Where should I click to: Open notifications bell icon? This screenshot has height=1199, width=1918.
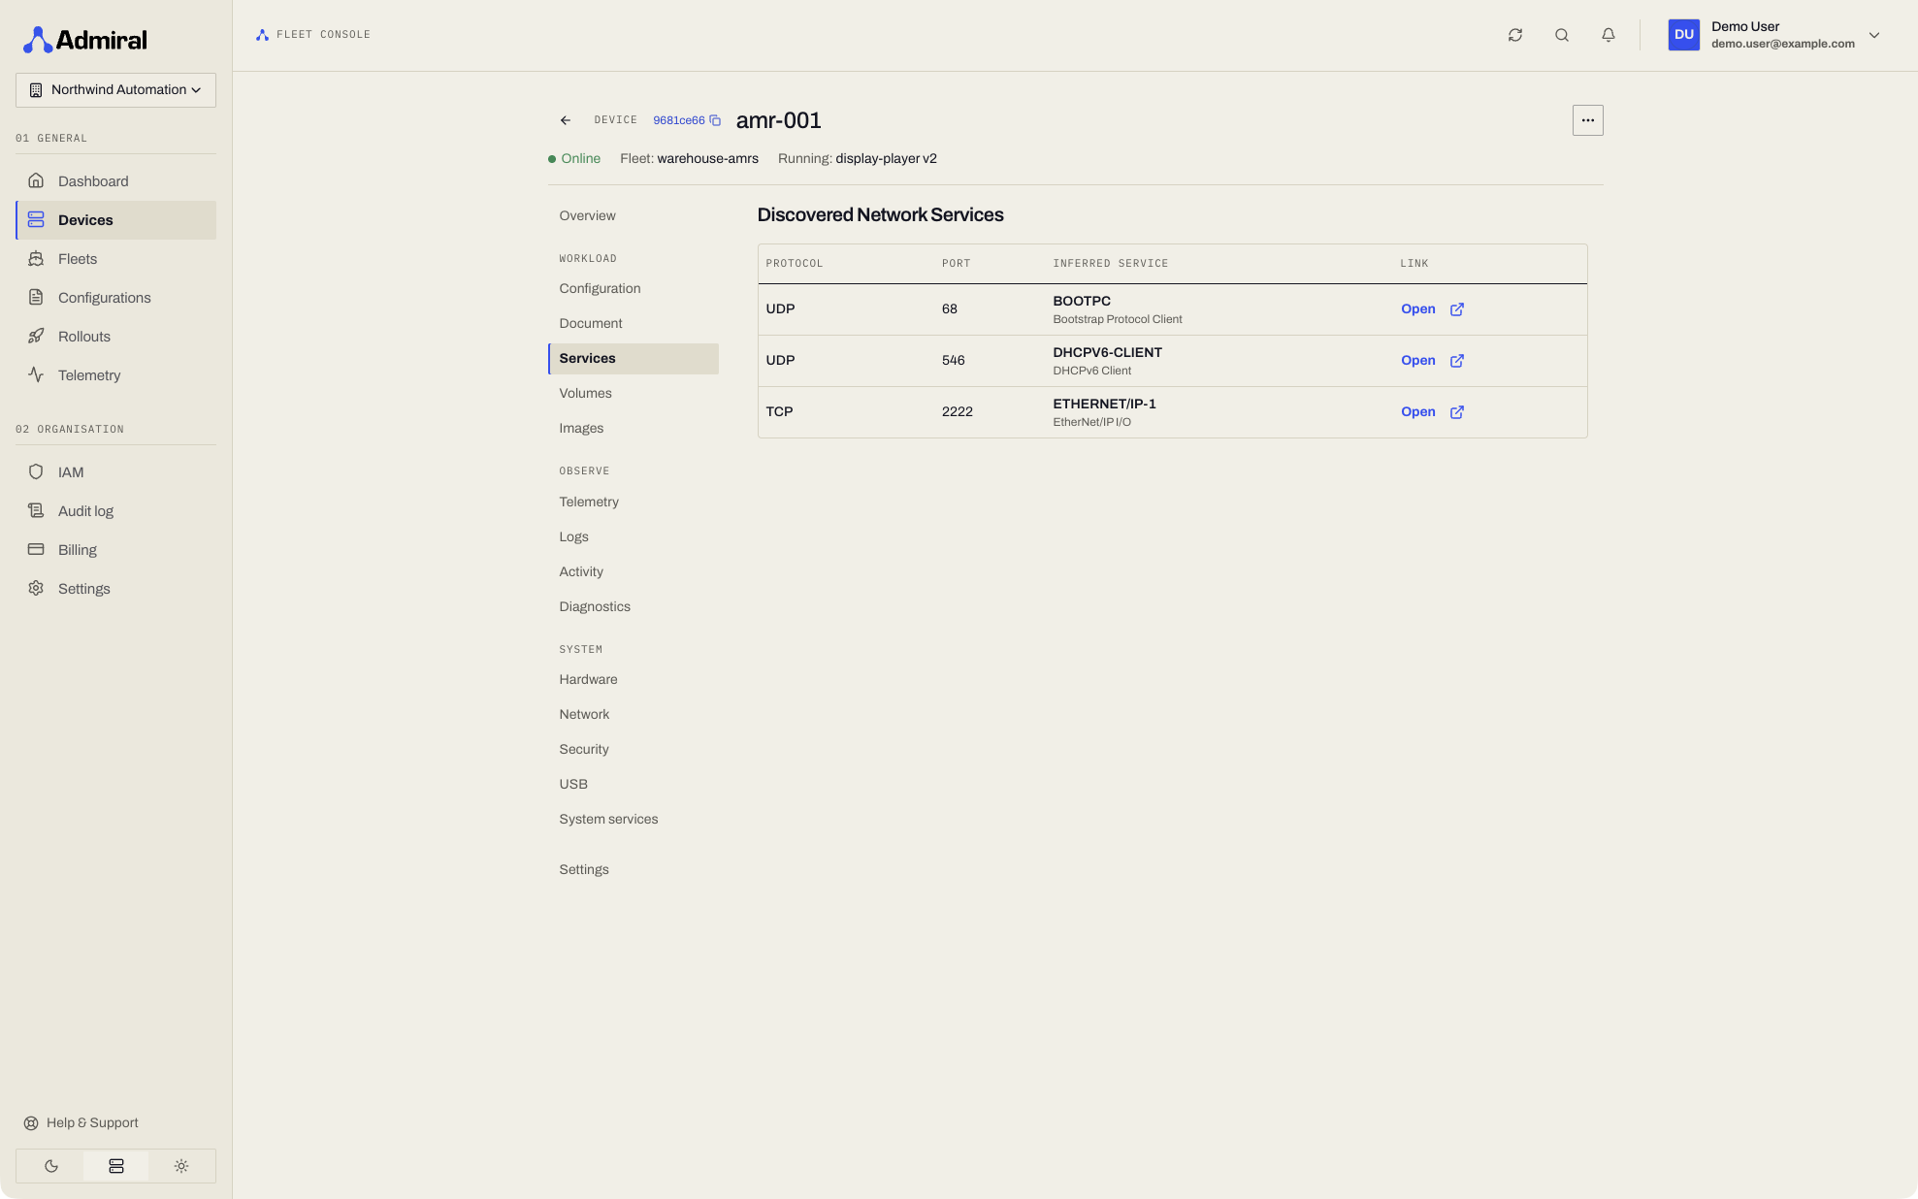tap(1609, 35)
